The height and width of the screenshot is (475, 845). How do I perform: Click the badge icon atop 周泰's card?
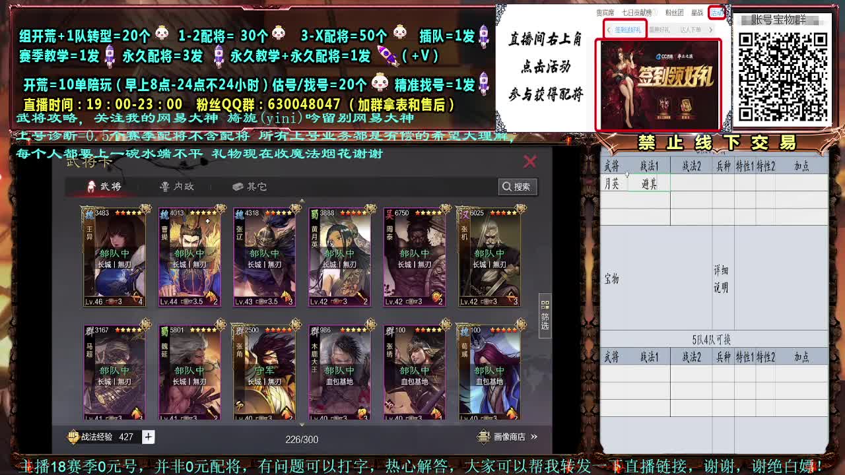tap(446, 210)
